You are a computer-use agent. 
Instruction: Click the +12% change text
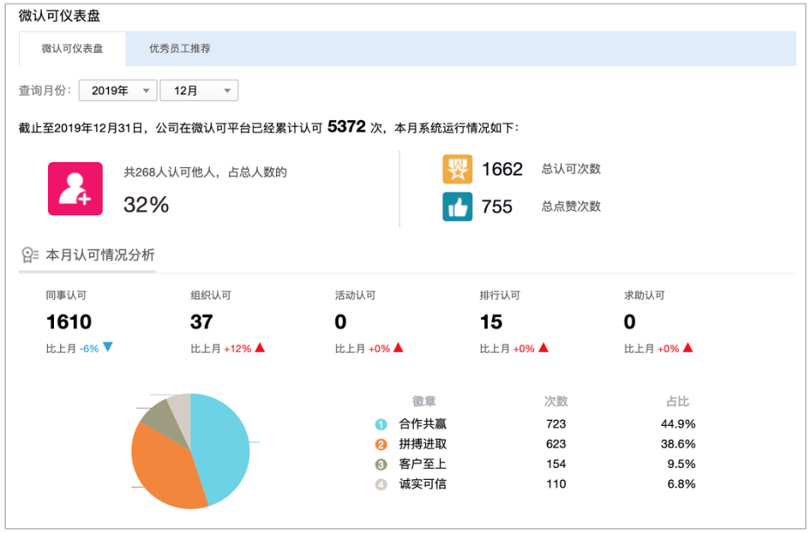(238, 348)
